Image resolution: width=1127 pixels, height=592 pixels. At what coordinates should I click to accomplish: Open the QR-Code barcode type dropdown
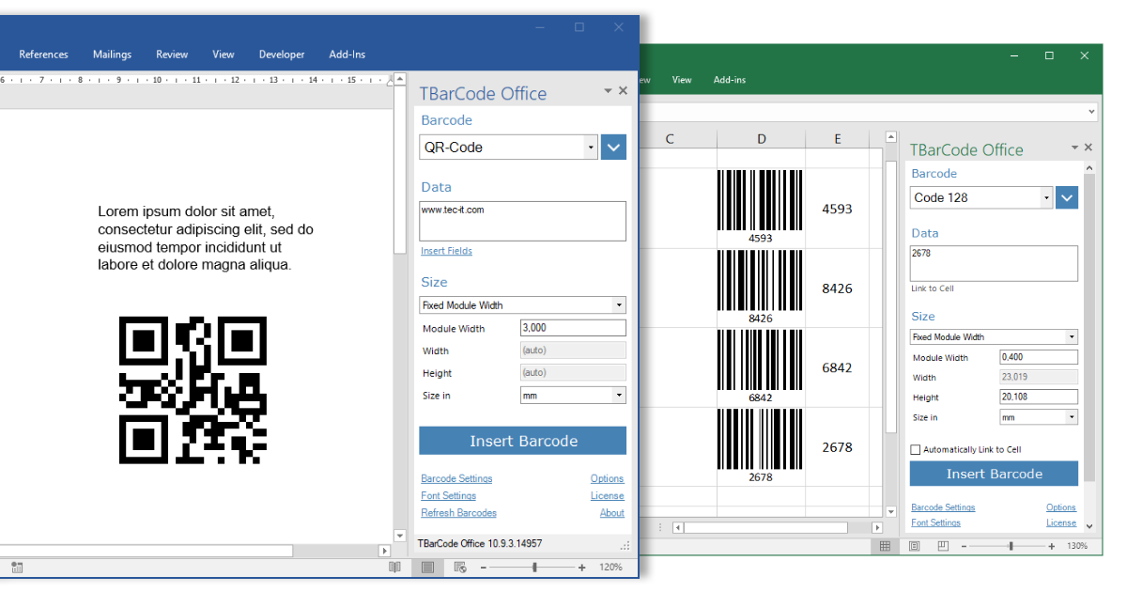point(590,148)
